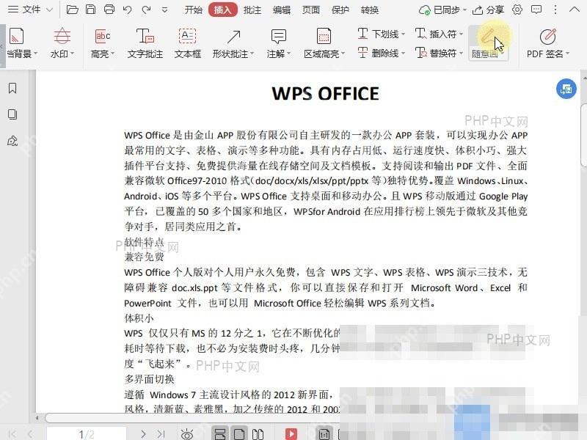Switch to the 开始 tab
The height and width of the screenshot is (440, 587).
click(x=193, y=10)
